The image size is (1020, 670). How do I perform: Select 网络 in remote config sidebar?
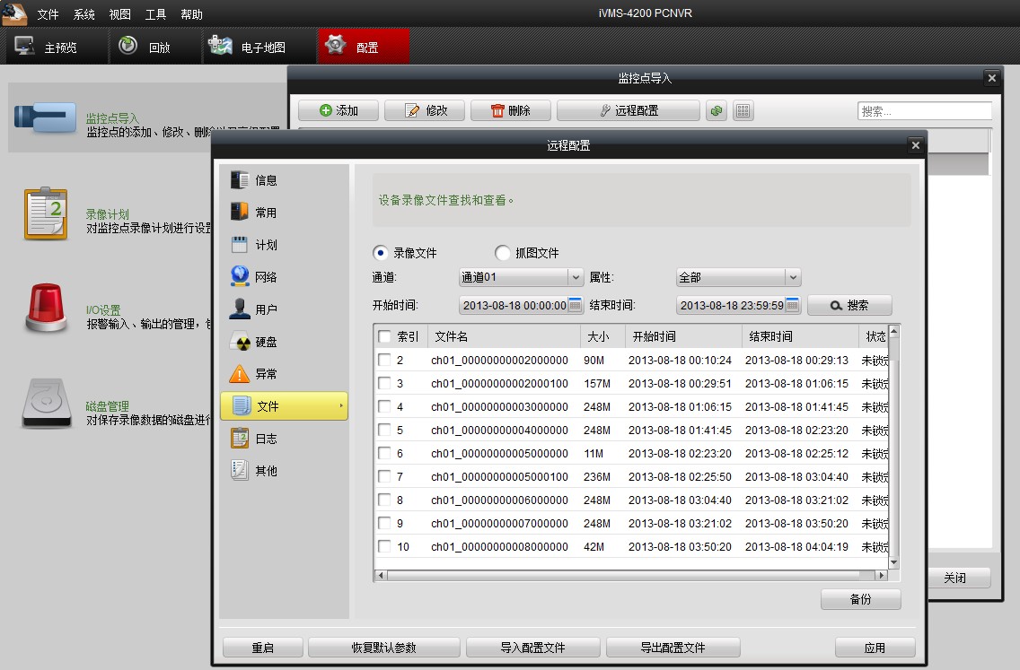tap(284, 277)
